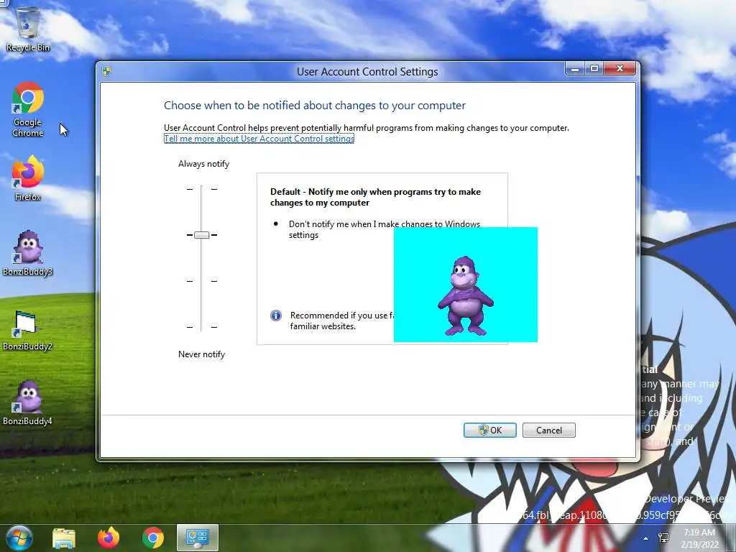Viewport: 736px width, 552px height.
Task: Minimize the User Account Control Settings window
Action: 575,68
